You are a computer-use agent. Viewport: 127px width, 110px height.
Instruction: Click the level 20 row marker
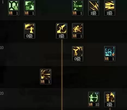2,93
